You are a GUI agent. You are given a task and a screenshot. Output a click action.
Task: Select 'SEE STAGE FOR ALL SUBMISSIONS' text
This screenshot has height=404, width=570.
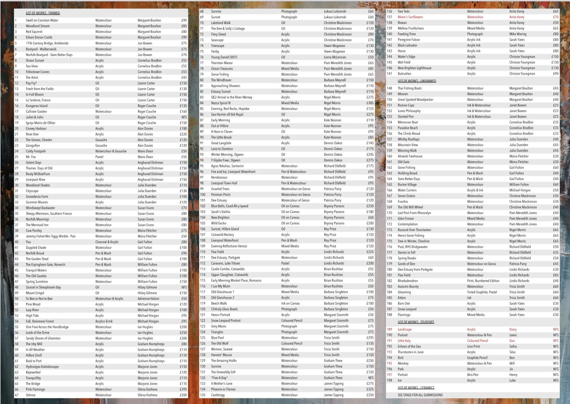tap(420, 395)
